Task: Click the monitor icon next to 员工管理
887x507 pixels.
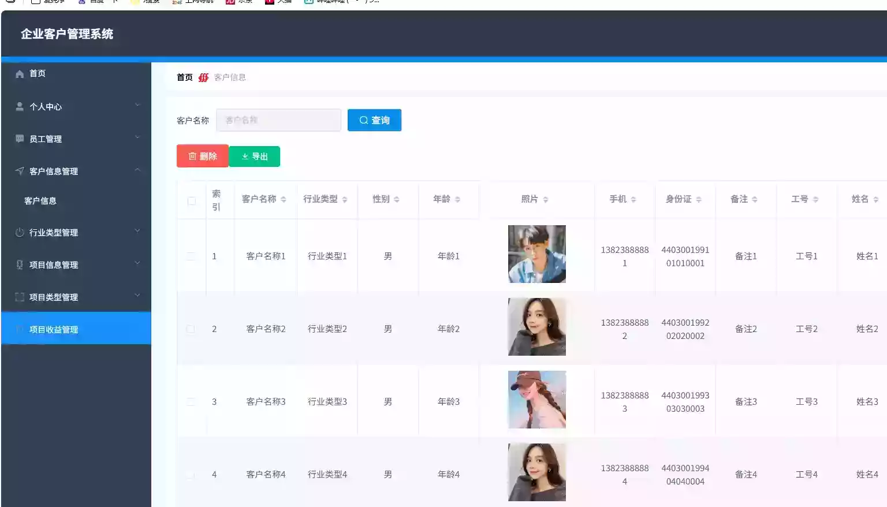Action: (19, 139)
